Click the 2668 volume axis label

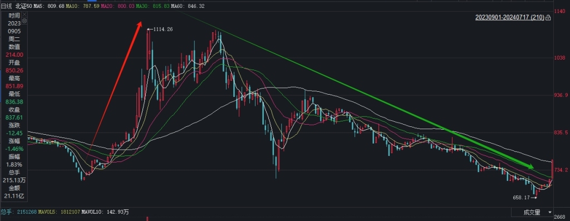(x=560, y=217)
